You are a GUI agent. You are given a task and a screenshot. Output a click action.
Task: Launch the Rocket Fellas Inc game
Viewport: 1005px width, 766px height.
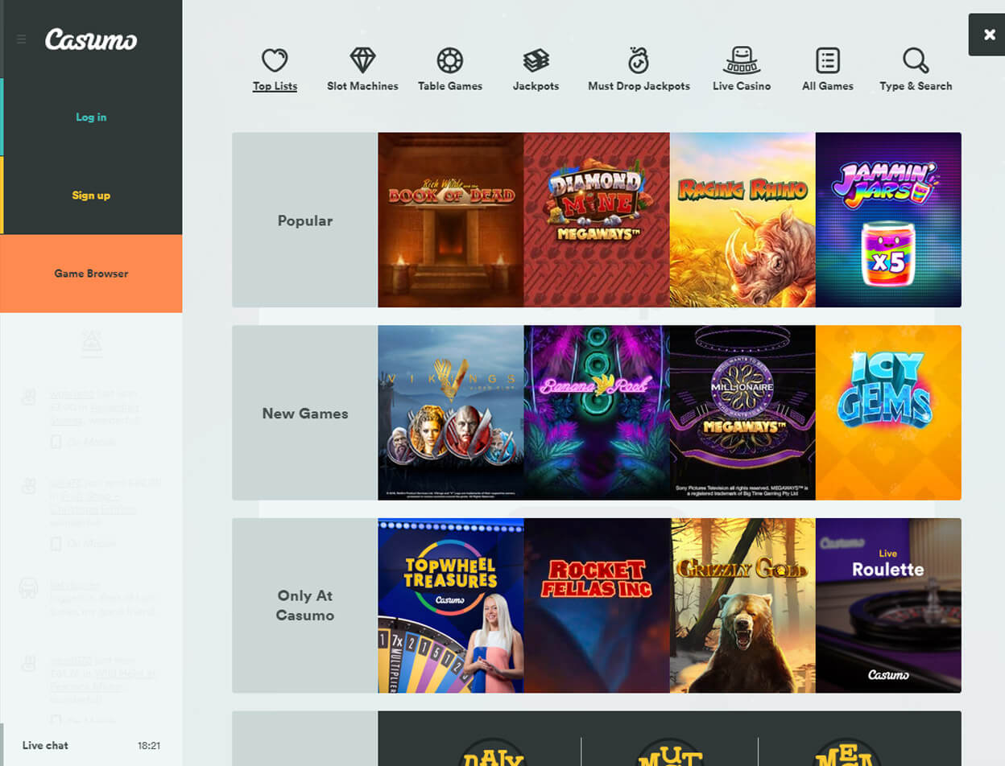(x=597, y=606)
